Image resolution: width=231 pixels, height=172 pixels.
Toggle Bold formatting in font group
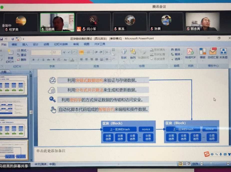click(x=33, y=60)
